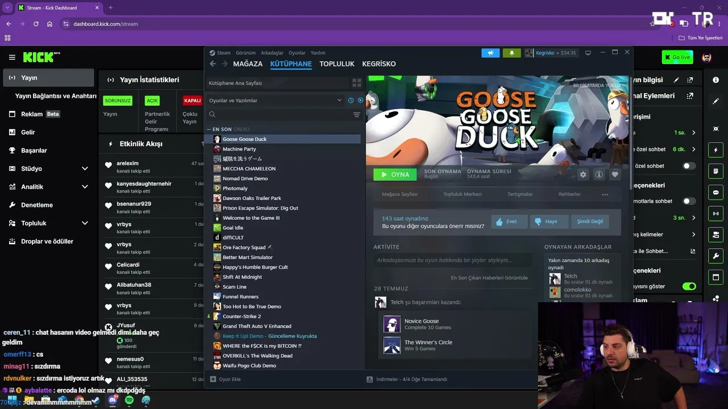Switch to the MAĞAZA tab

point(248,64)
